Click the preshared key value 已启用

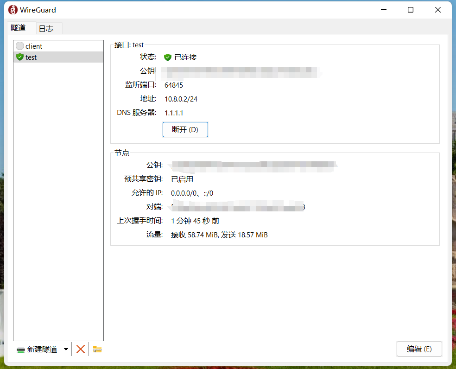182,179
